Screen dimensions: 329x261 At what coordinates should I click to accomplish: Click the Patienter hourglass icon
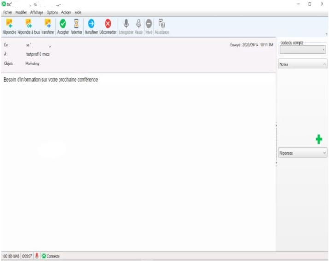coord(76,23)
